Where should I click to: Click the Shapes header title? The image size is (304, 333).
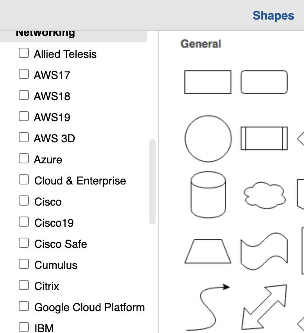[x=274, y=16]
